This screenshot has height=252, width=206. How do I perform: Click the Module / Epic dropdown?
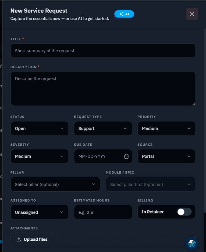click(151, 184)
